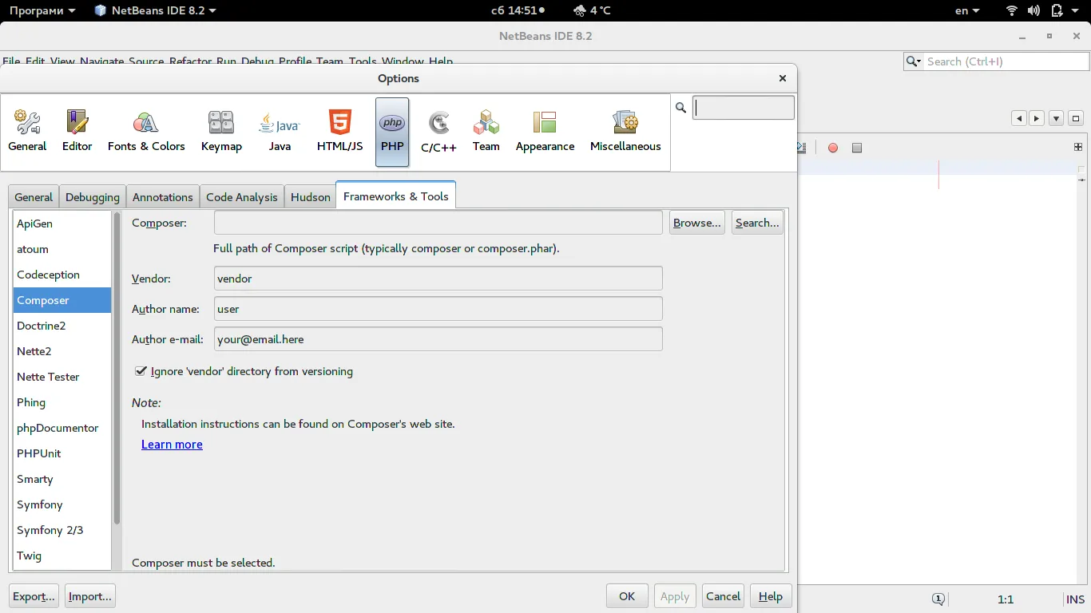Click the magnifier icon beside Options filter

[681, 107]
